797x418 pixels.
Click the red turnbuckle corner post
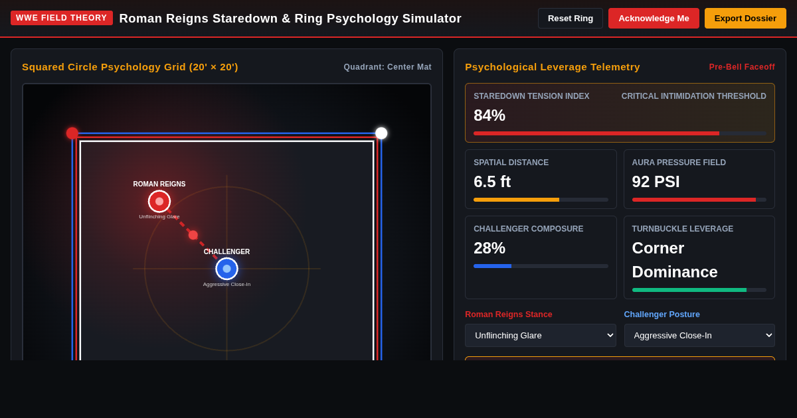point(72,133)
